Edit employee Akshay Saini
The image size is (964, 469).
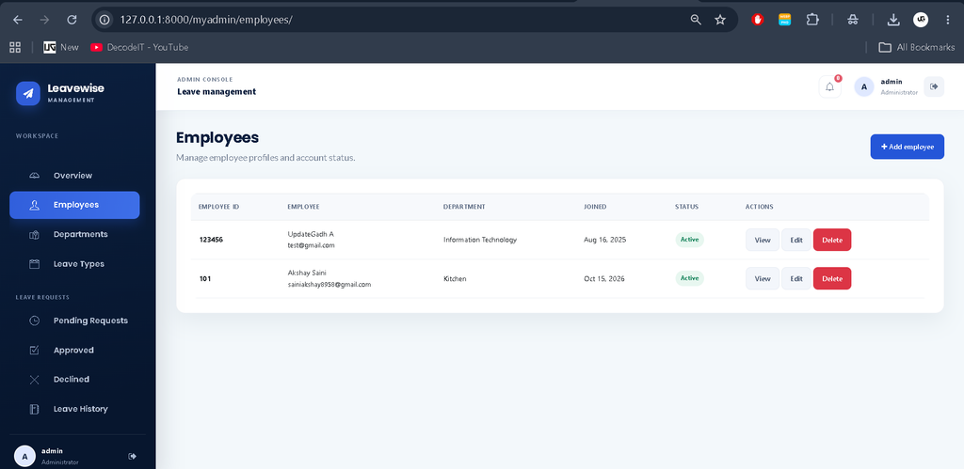click(796, 279)
